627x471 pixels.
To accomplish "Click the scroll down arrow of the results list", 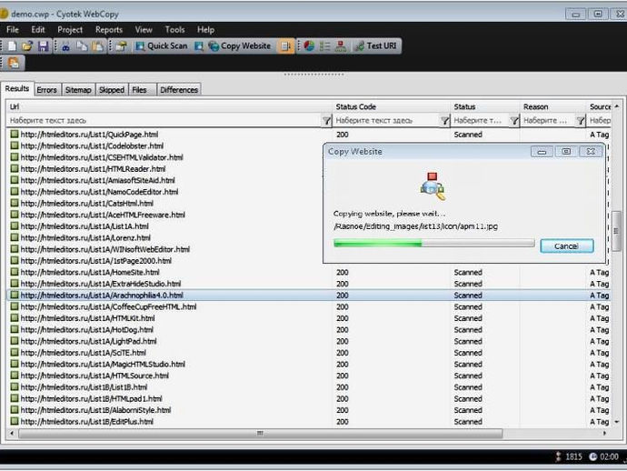I will [x=617, y=422].
